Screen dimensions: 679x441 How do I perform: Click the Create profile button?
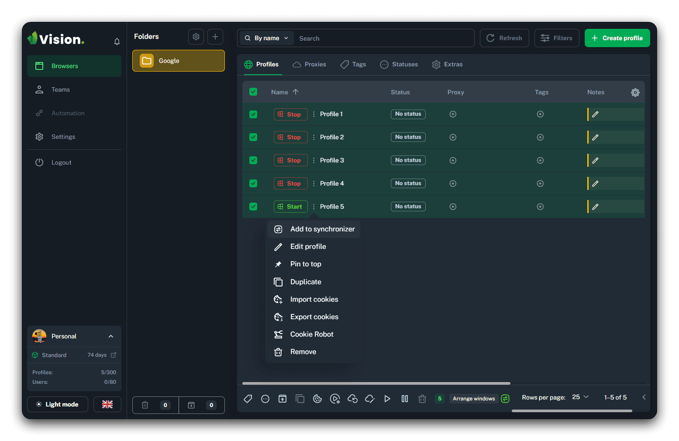pyautogui.click(x=617, y=38)
